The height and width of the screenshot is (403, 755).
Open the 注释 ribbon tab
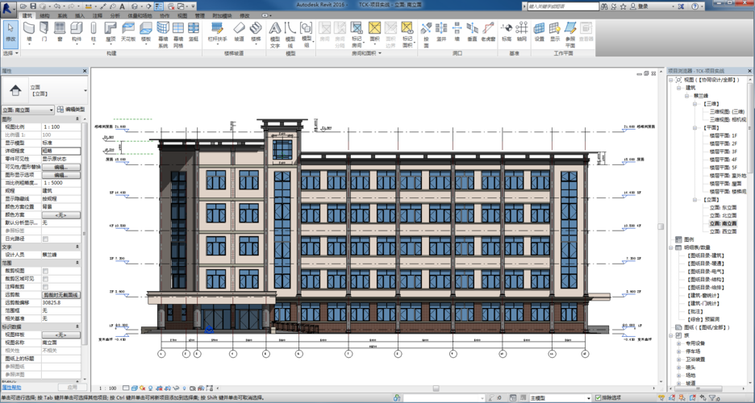click(x=98, y=15)
